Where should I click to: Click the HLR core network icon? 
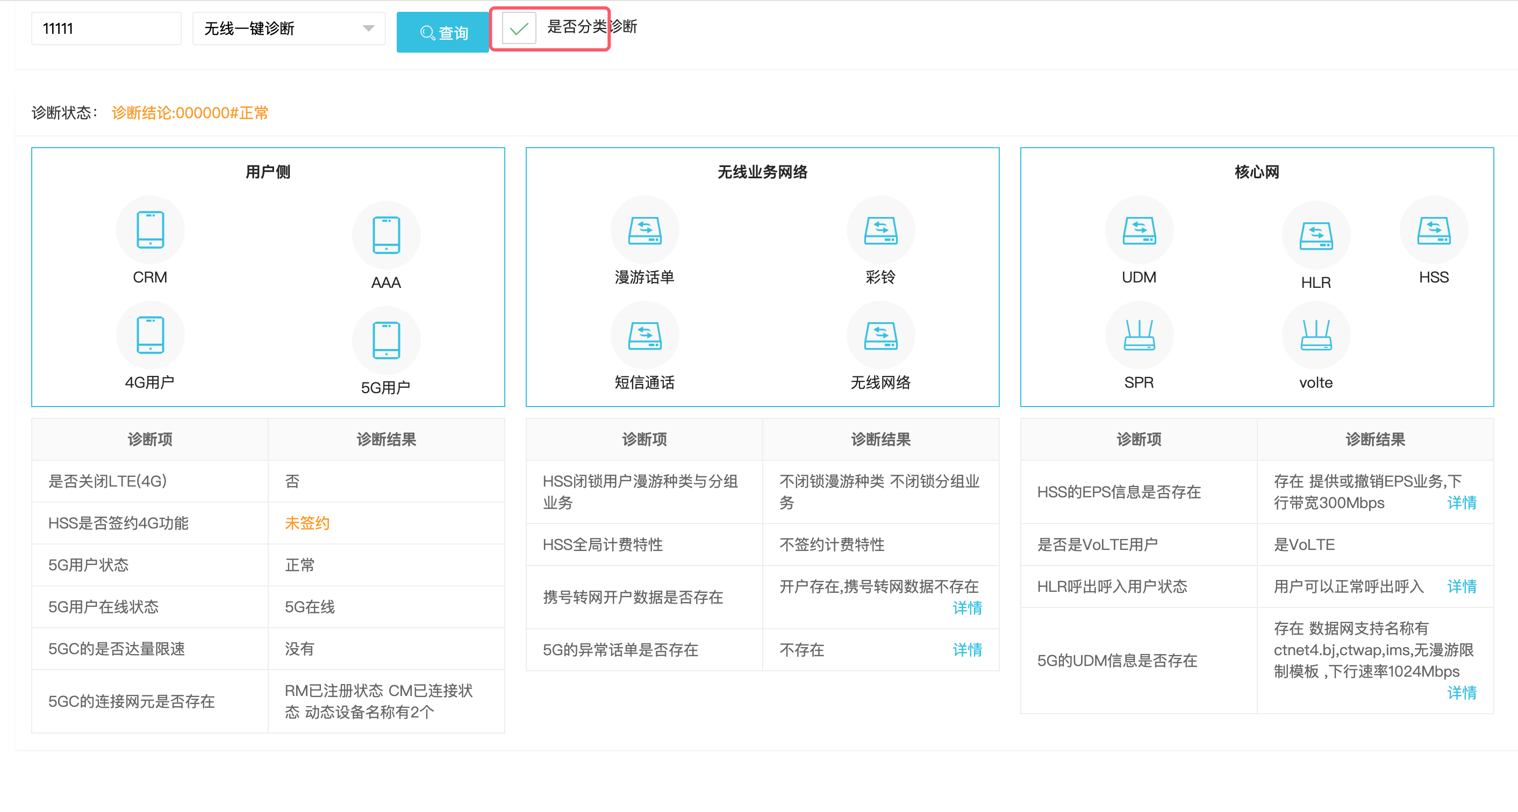coord(1316,235)
